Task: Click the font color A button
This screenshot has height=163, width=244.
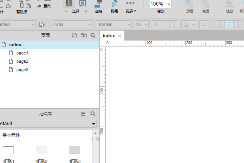Action: coord(186,24)
